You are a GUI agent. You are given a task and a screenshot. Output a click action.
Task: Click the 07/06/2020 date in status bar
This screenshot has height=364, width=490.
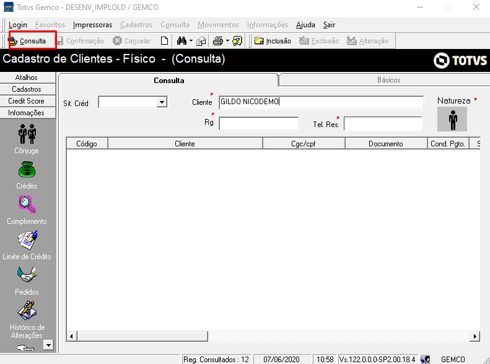point(282,360)
